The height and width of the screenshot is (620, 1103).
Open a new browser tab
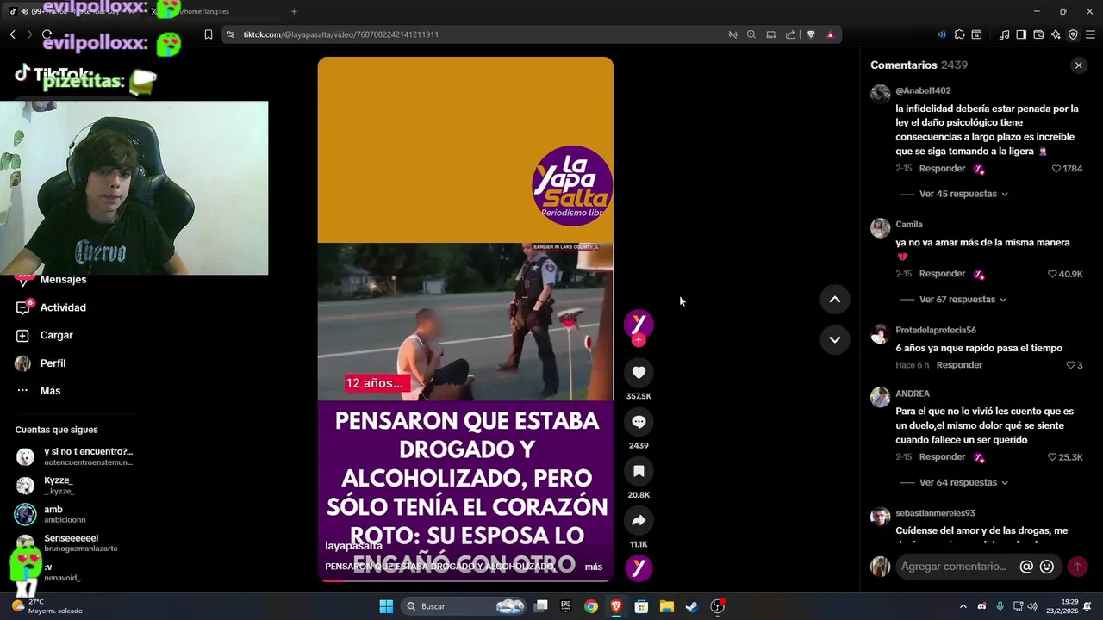pyautogui.click(x=294, y=11)
